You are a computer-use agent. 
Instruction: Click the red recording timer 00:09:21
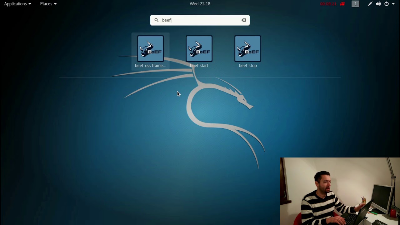coord(328,4)
